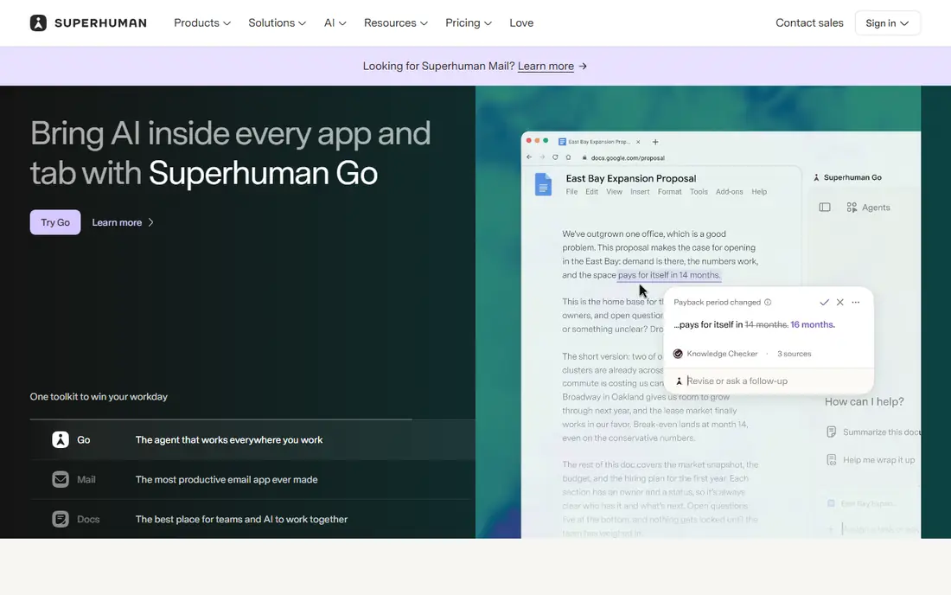The image size is (951, 595).
Task: Click the 3 sources label
Action: 794,354
